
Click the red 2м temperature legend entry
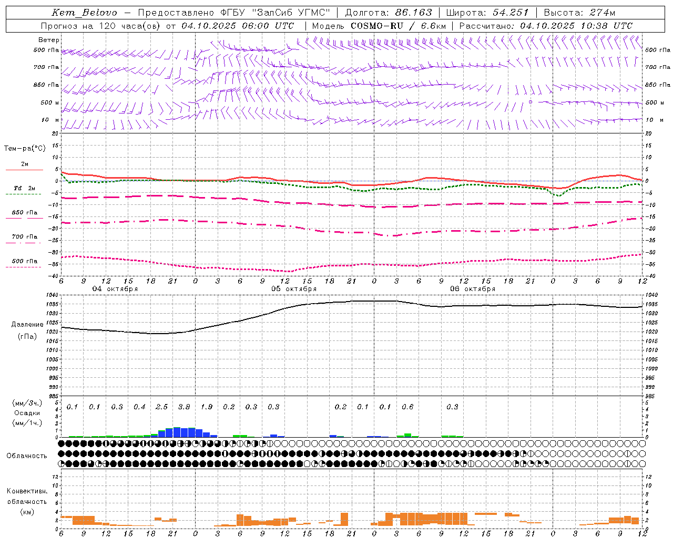point(24,166)
